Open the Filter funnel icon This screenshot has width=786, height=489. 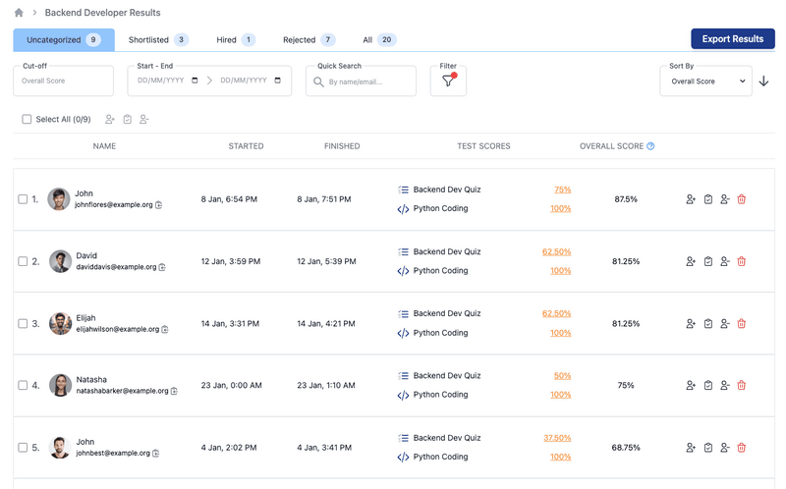tap(448, 81)
